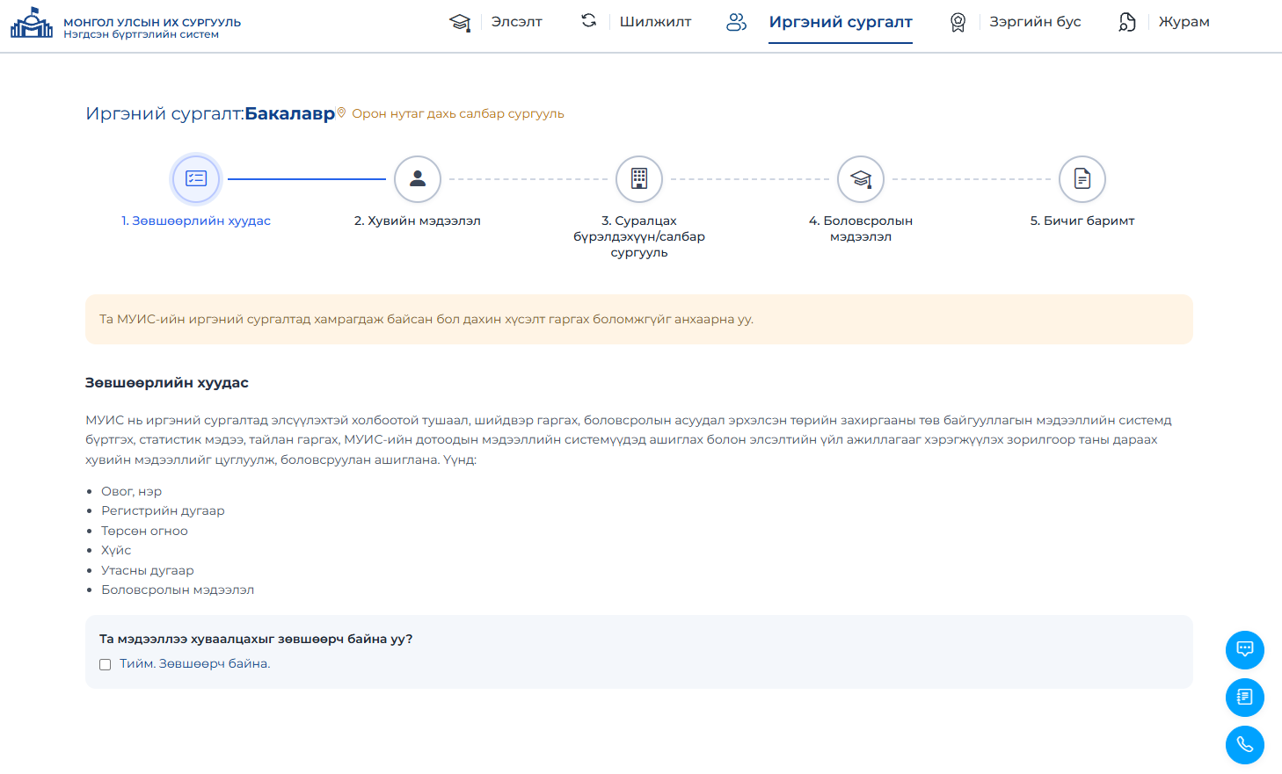Click the '1. Зөвшөөрлийн хуудас' step label
The width and height of the screenshot is (1282, 774).
[x=196, y=221]
